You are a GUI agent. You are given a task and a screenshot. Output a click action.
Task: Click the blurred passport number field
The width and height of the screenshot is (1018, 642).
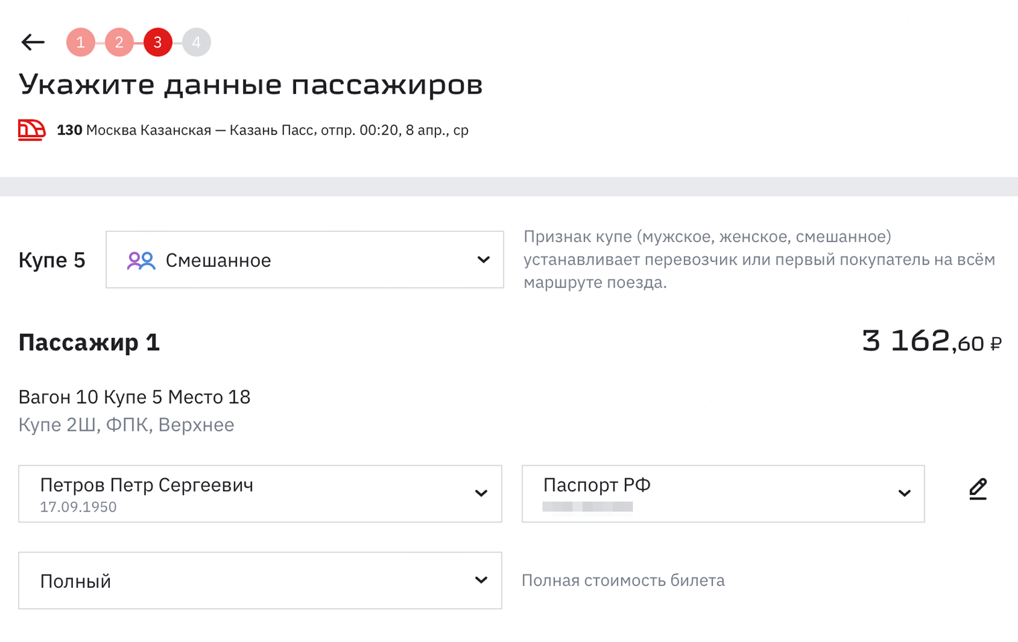point(589,506)
